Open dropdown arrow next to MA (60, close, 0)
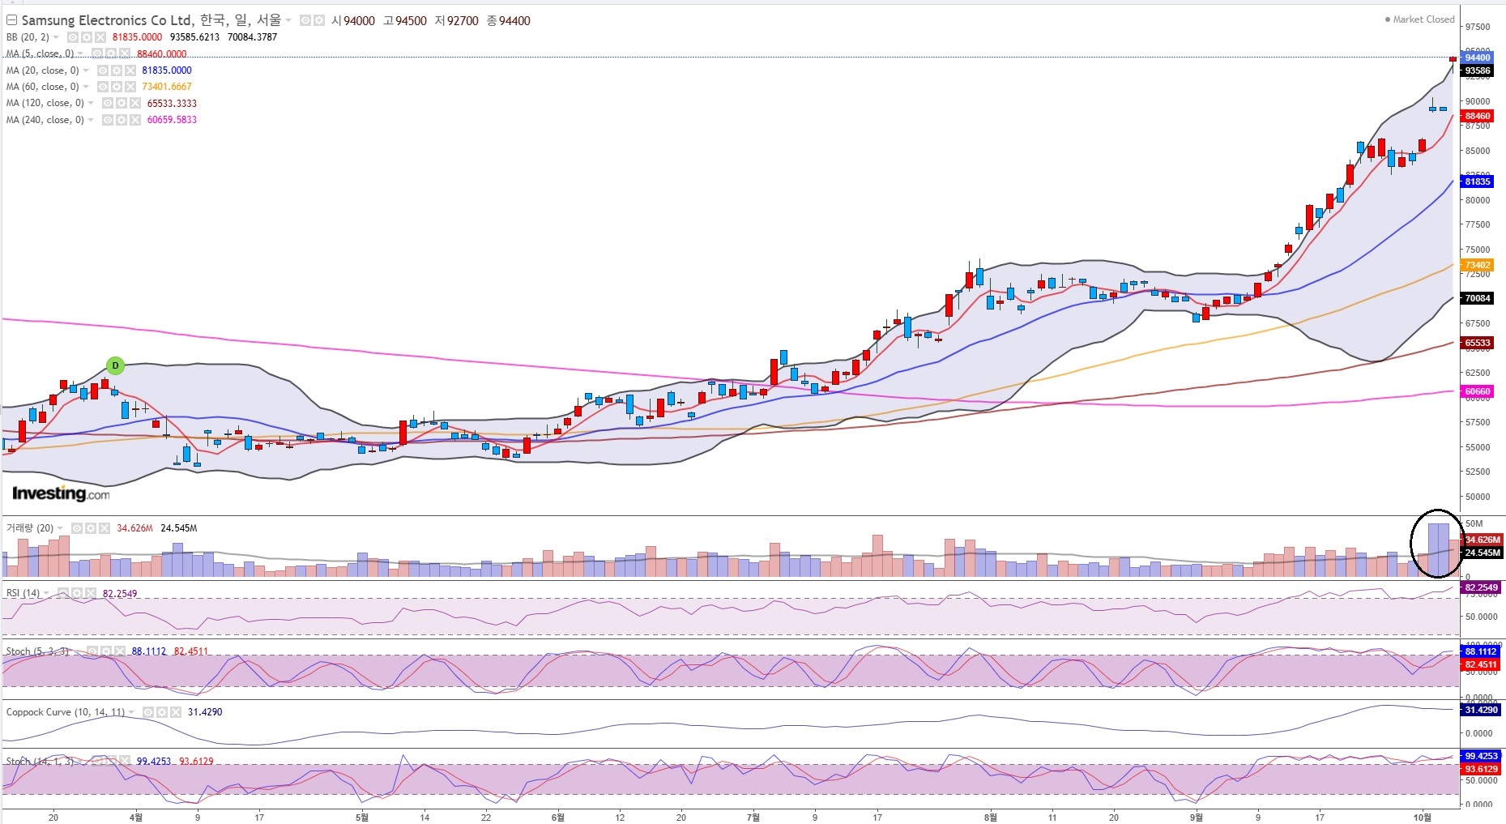 [x=86, y=87]
